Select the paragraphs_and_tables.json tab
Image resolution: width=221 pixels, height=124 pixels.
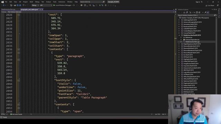pyautogui.click(x=30, y=10)
